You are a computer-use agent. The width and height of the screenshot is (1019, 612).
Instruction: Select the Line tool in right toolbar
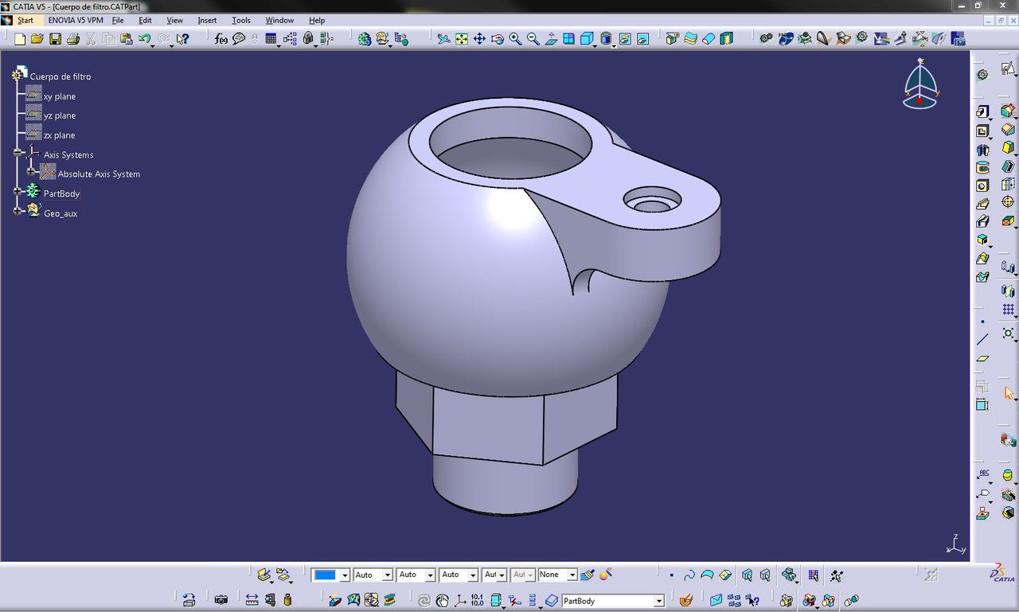click(982, 340)
